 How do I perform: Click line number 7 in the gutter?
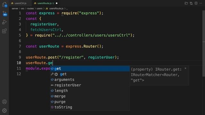coord(20,46)
